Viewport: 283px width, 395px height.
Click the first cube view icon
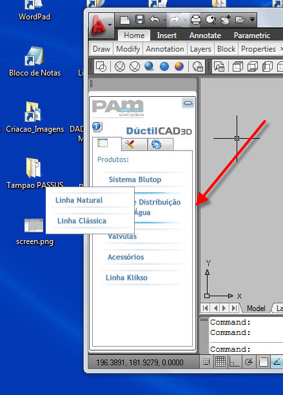[x=238, y=66]
